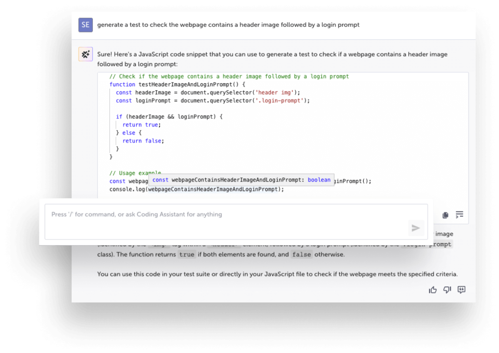
Task: Click the Coding Assistant sparkle avatar
Action: (x=86, y=54)
